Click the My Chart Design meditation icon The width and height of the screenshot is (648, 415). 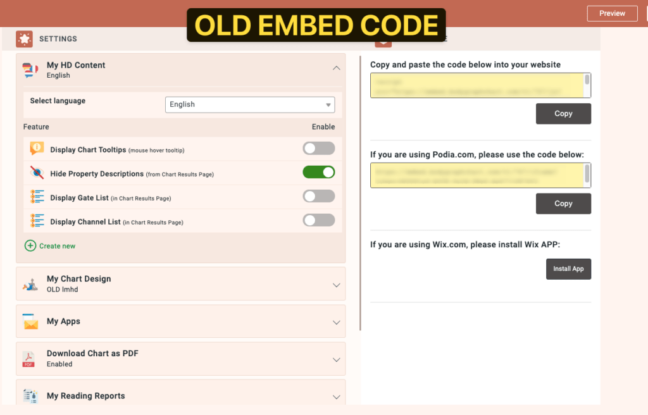30,285
